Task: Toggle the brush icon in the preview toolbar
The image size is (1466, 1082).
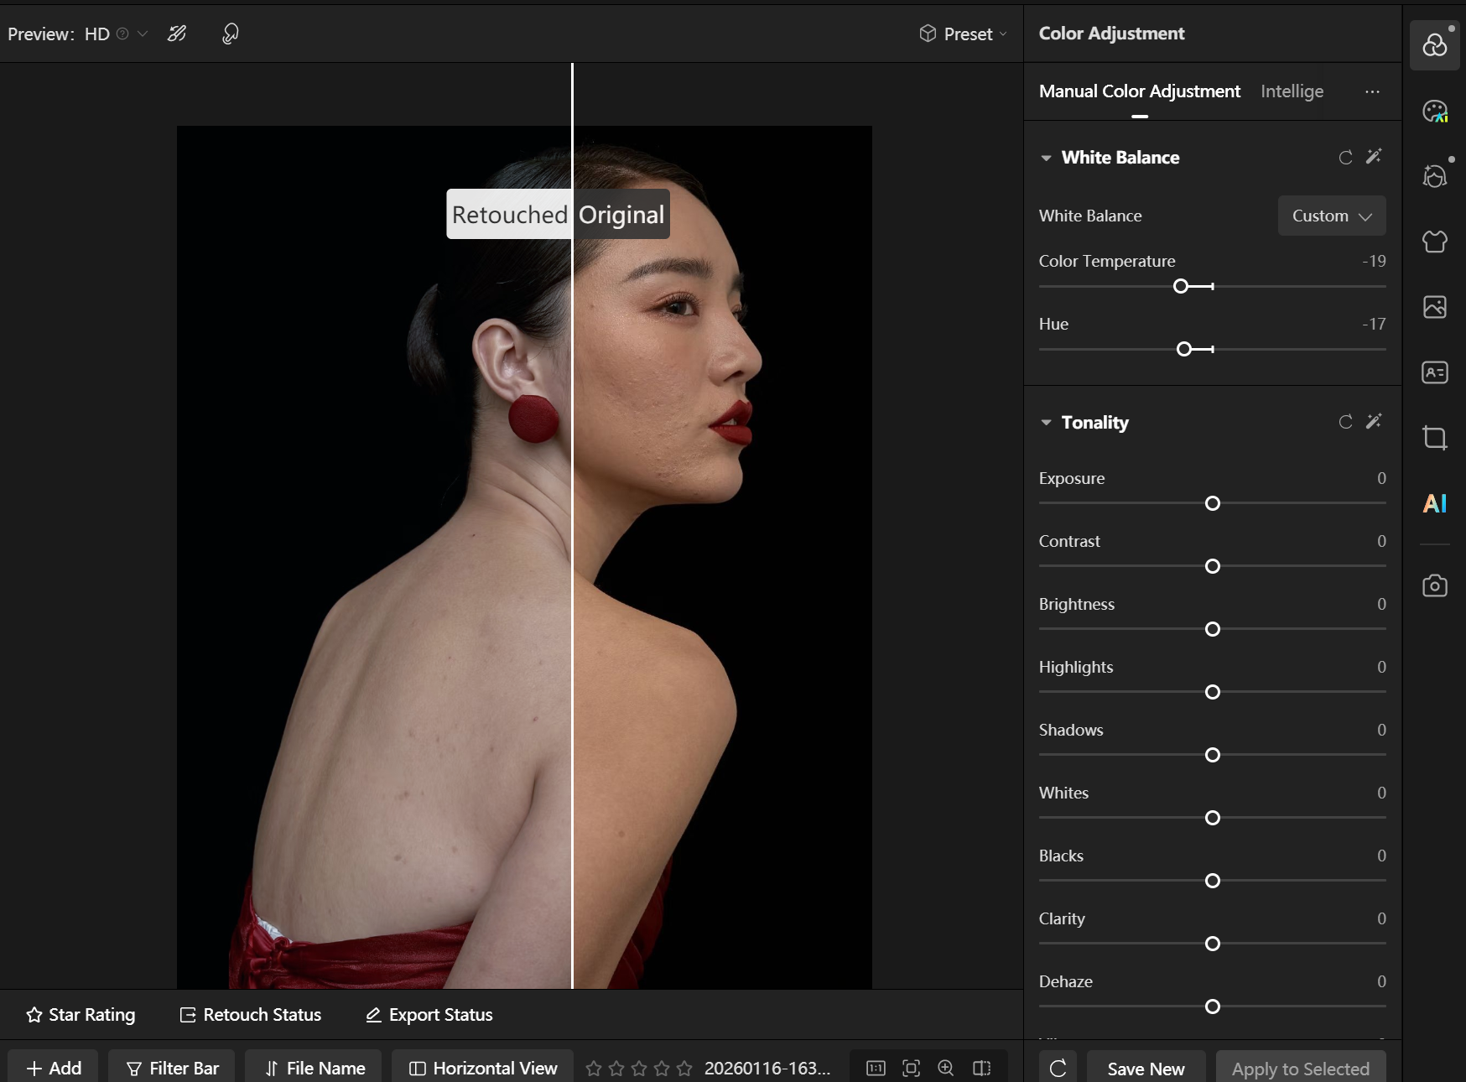Action: click(177, 34)
